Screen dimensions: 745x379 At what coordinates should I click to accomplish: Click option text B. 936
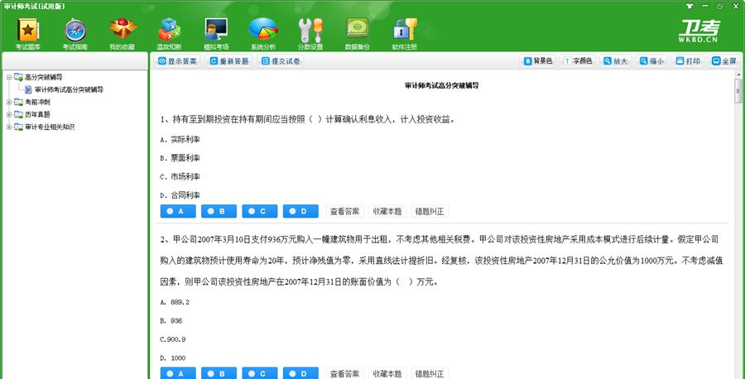coord(171,320)
